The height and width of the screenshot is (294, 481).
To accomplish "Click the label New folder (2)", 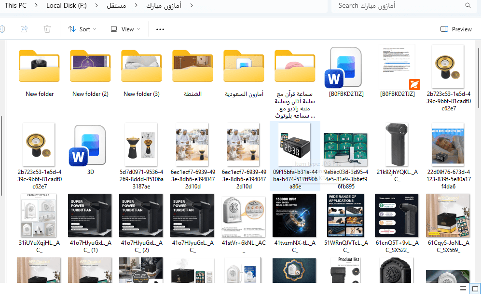I will [90, 94].
